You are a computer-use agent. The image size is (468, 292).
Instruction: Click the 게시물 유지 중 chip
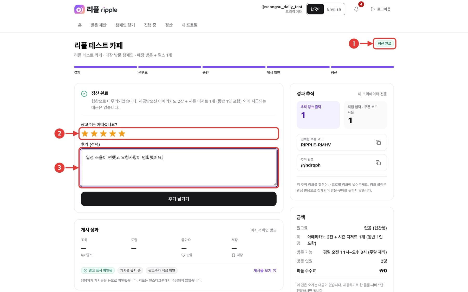click(130, 270)
